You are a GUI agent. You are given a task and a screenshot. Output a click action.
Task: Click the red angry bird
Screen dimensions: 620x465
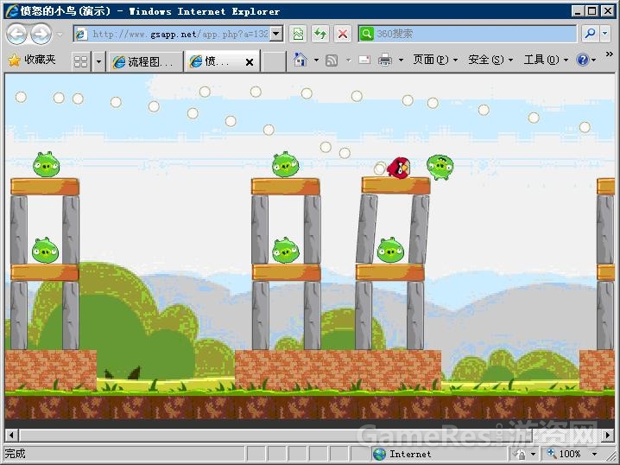click(399, 168)
